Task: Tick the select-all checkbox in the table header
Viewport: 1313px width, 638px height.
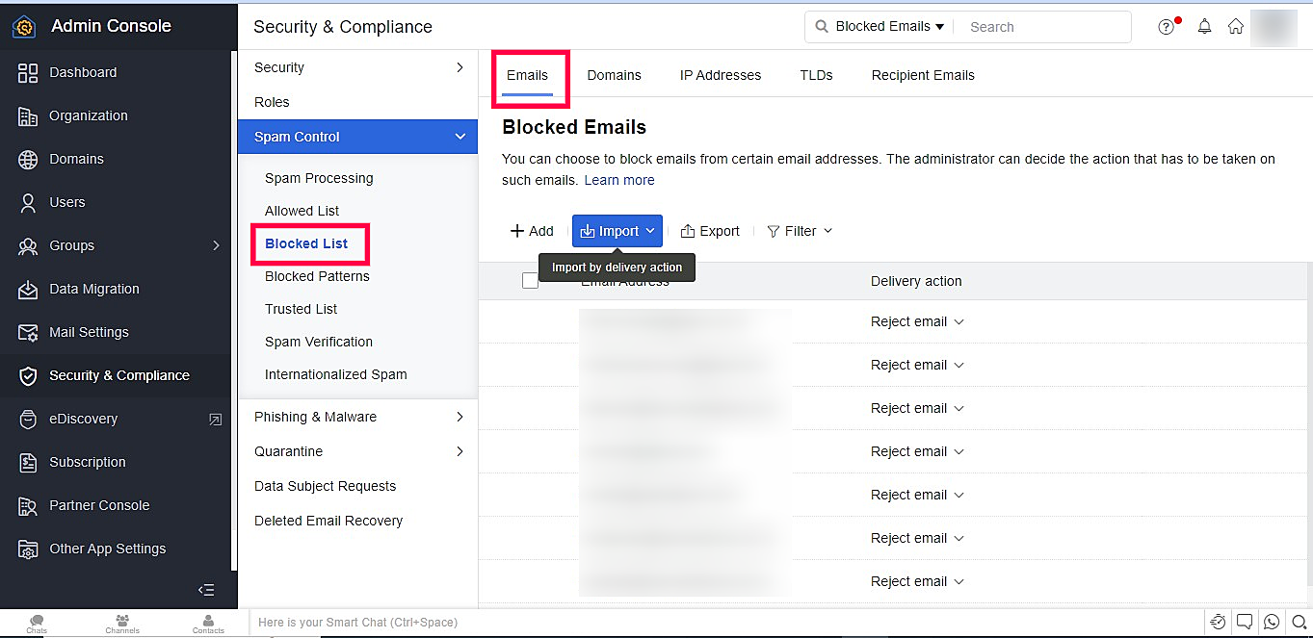Action: [x=530, y=281]
